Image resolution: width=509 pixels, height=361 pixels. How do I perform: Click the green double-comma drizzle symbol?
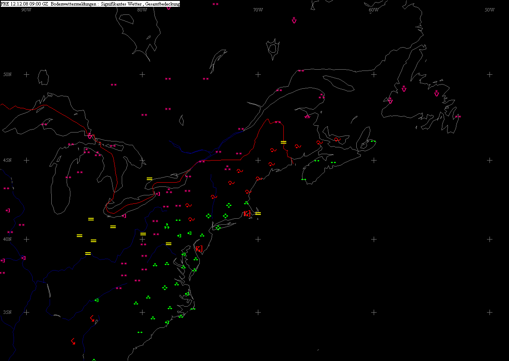pos(167,226)
